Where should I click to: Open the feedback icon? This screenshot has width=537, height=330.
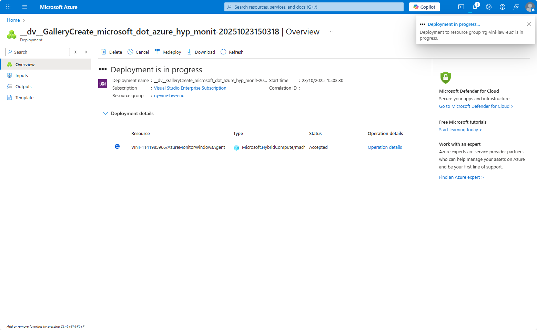pos(516,7)
